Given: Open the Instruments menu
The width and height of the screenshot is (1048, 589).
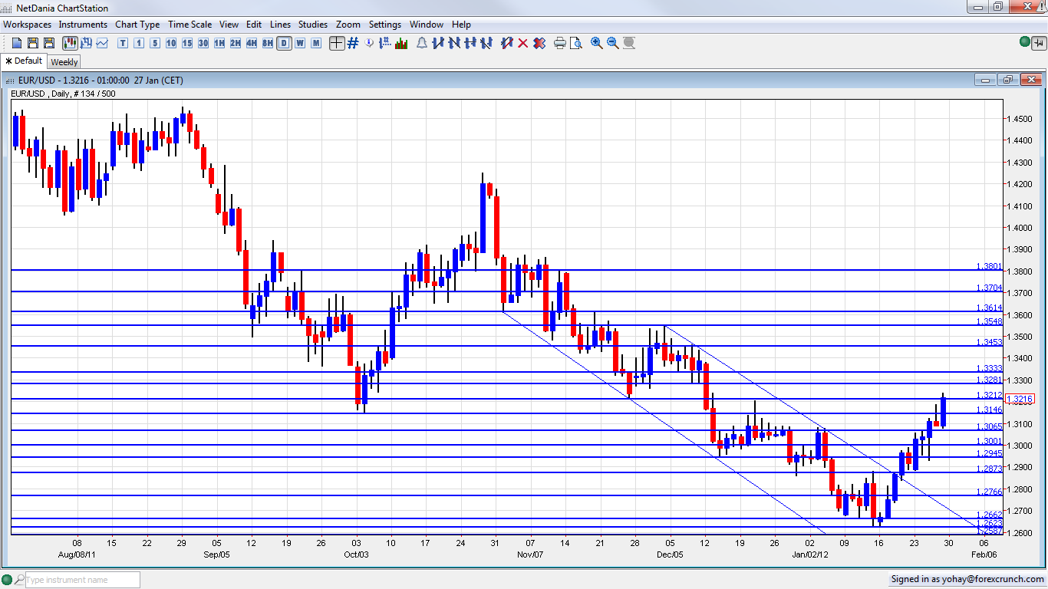Looking at the screenshot, I should 83,24.
